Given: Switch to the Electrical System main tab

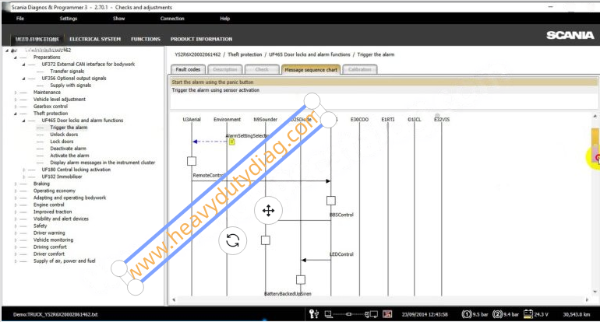Looking at the screenshot, I should [x=95, y=39].
